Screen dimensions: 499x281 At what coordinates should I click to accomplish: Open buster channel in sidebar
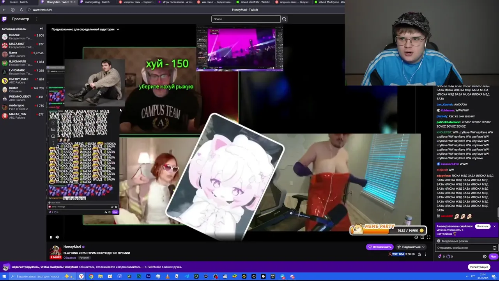click(23, 89)
